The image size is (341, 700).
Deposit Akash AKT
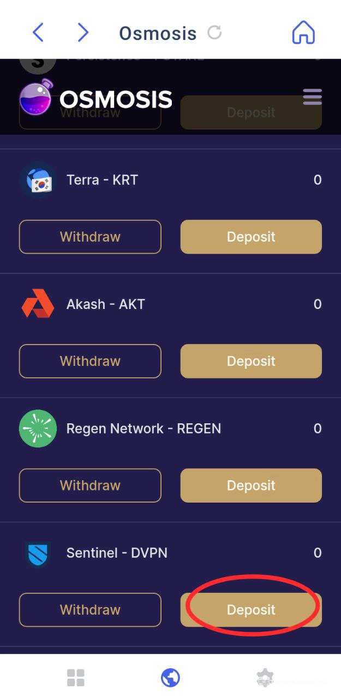pyautogui.click(x=251, y=361)
